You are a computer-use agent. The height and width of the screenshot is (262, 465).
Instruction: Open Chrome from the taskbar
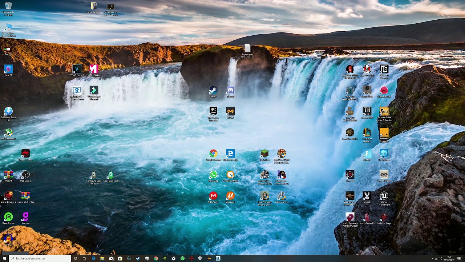155,258
